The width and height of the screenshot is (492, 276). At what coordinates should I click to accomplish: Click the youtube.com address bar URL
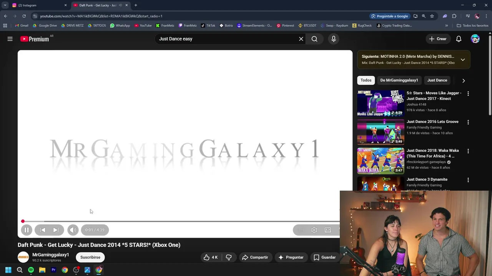(101, 16)
